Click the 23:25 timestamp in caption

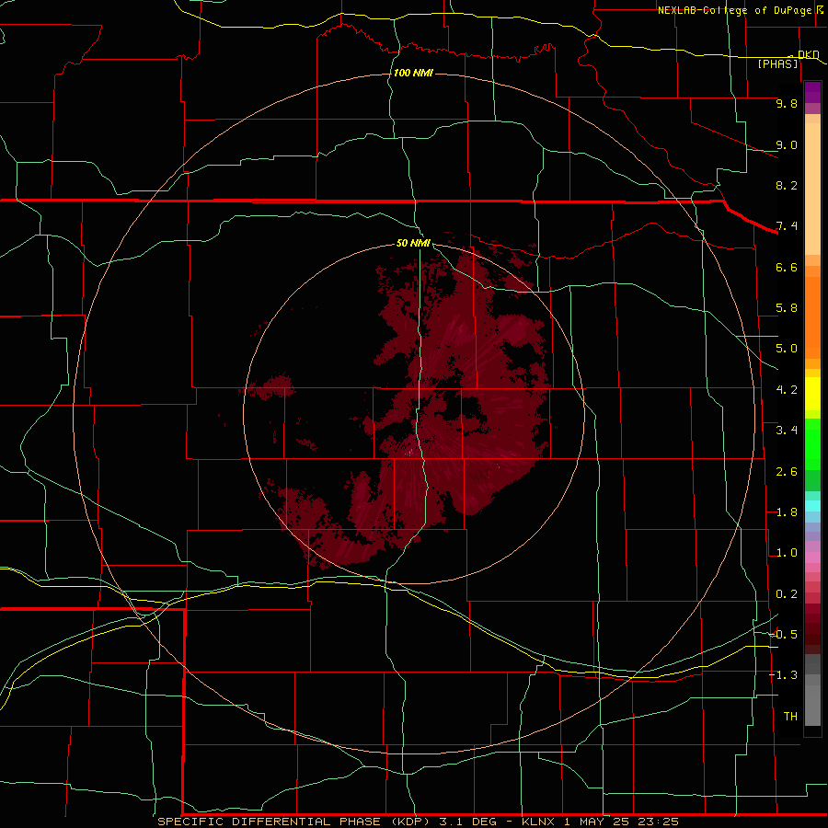tap(658, 822)
